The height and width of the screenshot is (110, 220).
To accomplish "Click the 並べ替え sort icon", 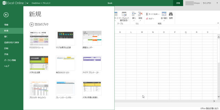I will tap(164, 14).
